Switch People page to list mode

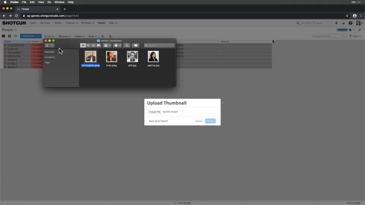tap(16, 36)
